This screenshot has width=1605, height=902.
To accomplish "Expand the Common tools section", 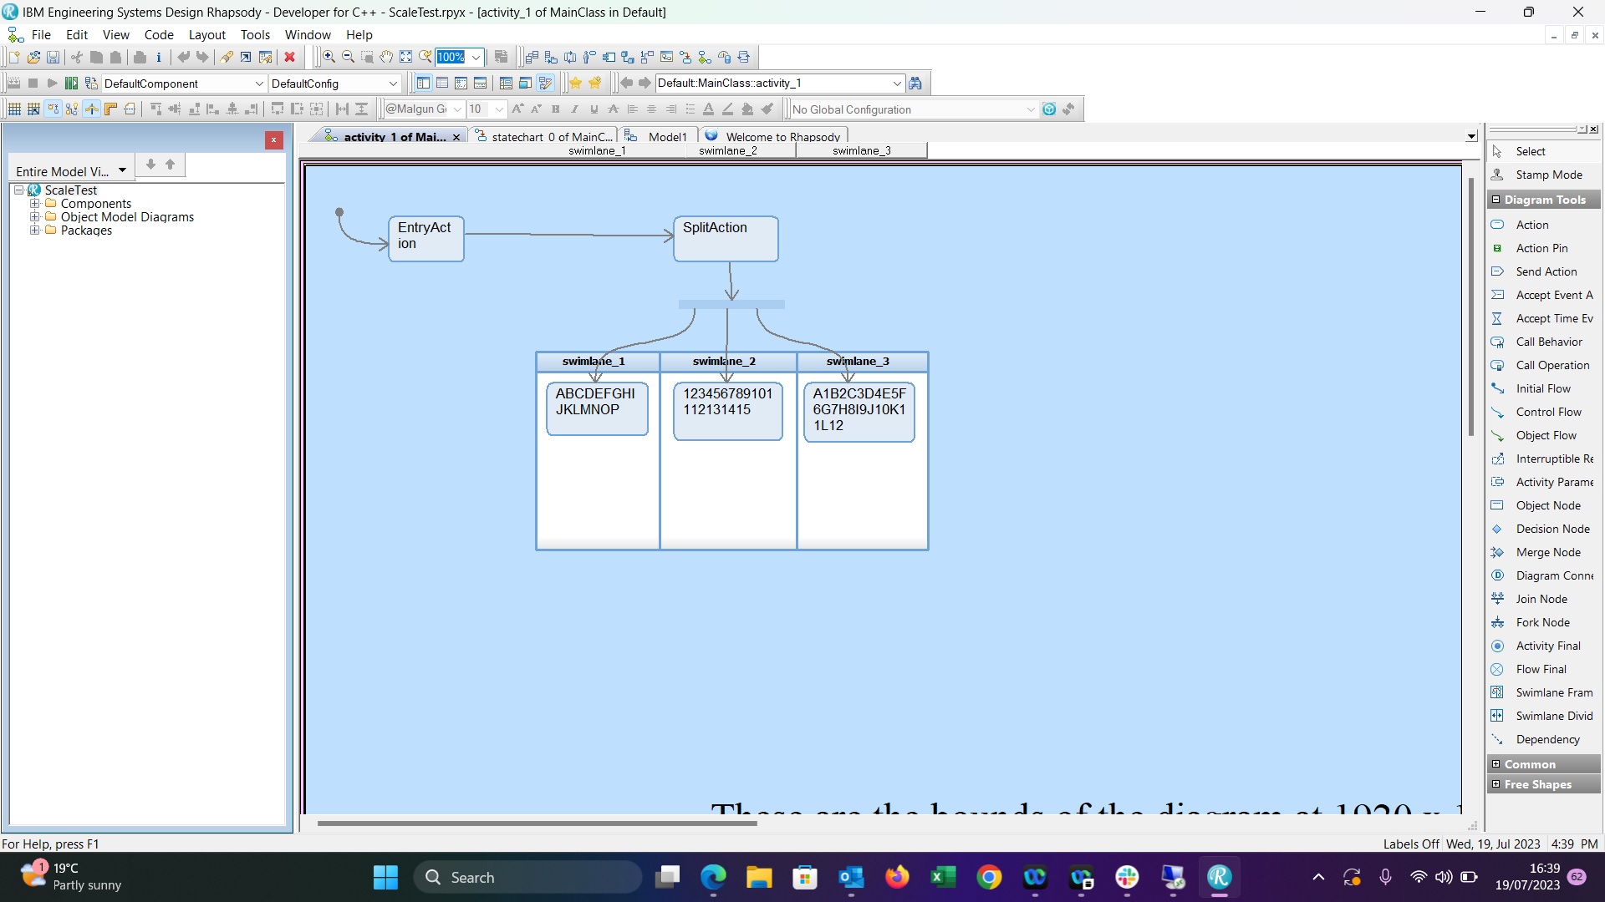I will pyautogui.click(x=1544, y=764).
